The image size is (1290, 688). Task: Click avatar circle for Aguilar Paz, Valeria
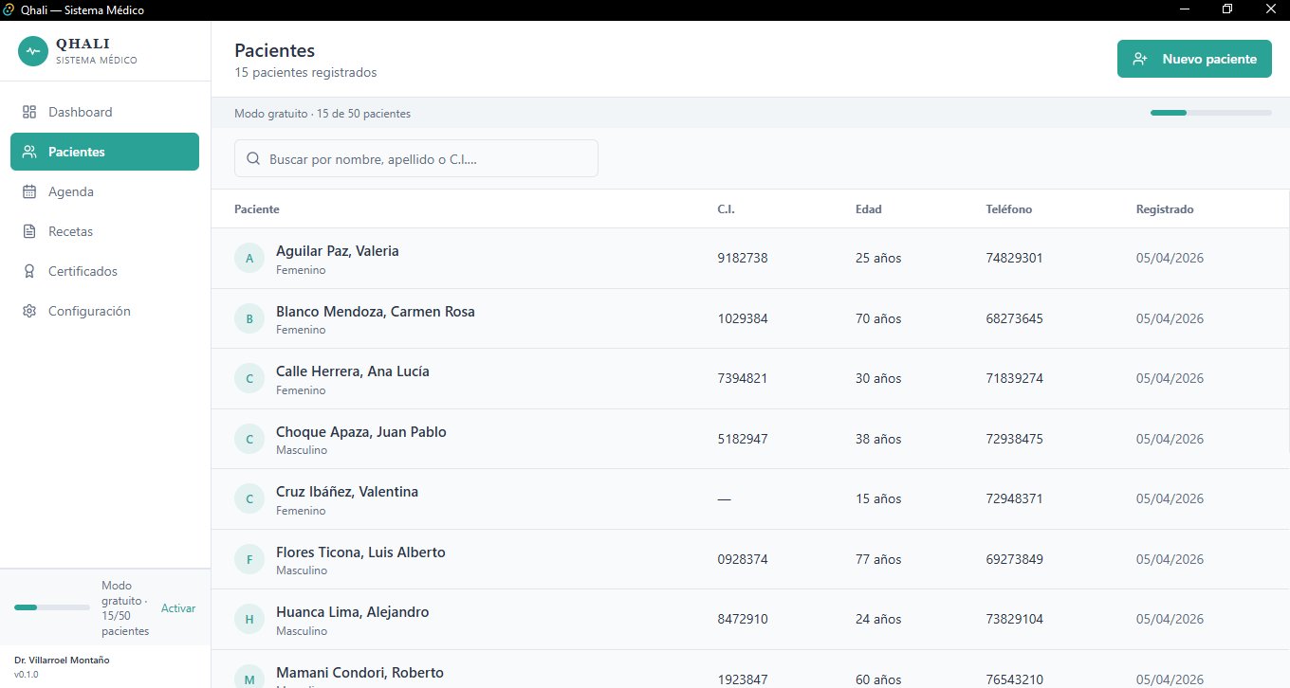coord(249,259)
